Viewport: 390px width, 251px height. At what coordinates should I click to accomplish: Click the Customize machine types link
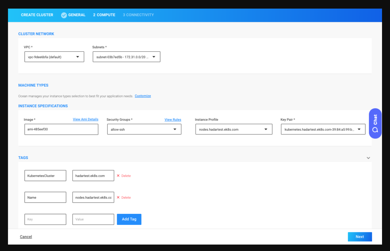[143, 96]
